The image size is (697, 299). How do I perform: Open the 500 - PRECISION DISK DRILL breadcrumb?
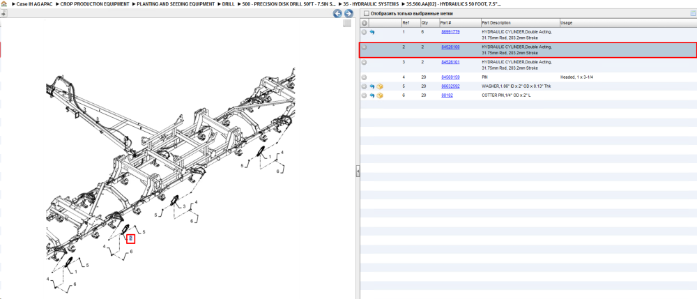[289, 3]
